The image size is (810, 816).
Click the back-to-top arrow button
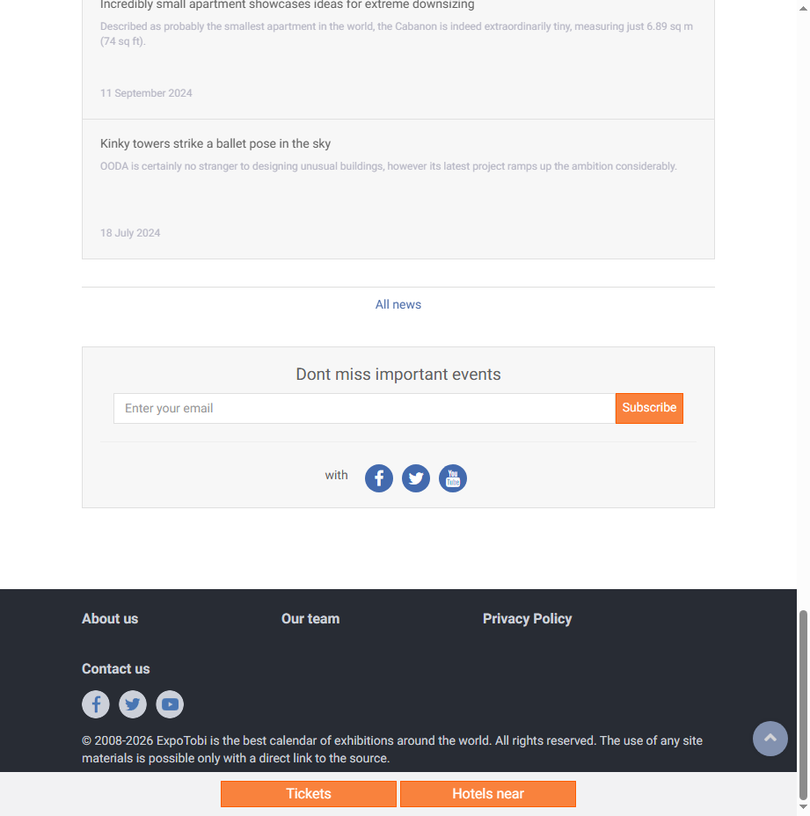point(770,738)
